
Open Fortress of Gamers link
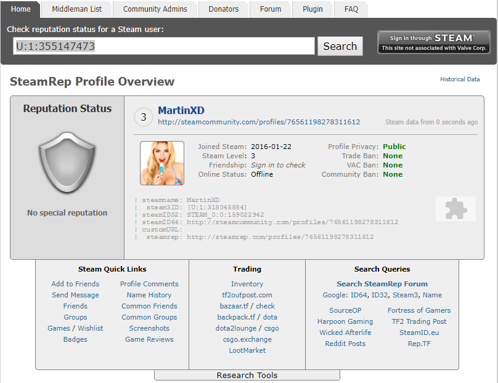point(419,310)
